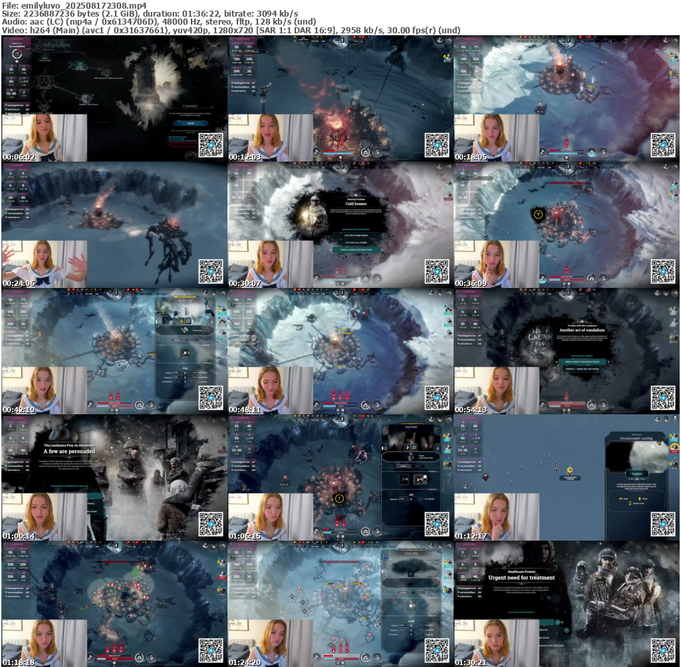Image resolution: width=681 pixels, height=667 pixels.
Task: Open the frame stamped 00:12:03
Action: pos(340,98)
